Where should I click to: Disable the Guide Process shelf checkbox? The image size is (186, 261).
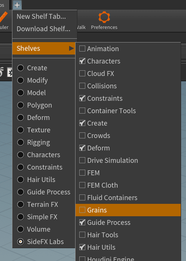pyautogui.click(x=82, y=222)
